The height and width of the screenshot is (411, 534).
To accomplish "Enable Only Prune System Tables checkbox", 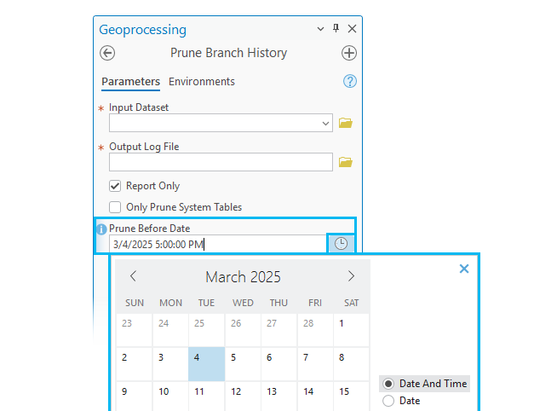I will coord(115,207).
